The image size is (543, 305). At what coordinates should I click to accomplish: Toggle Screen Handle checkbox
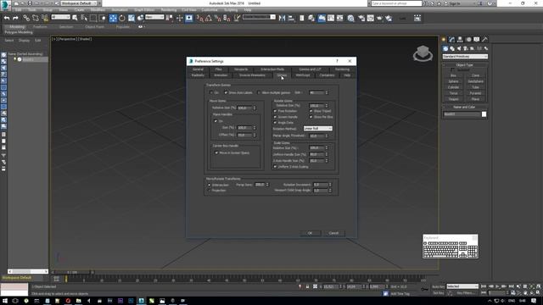point(275,117)
